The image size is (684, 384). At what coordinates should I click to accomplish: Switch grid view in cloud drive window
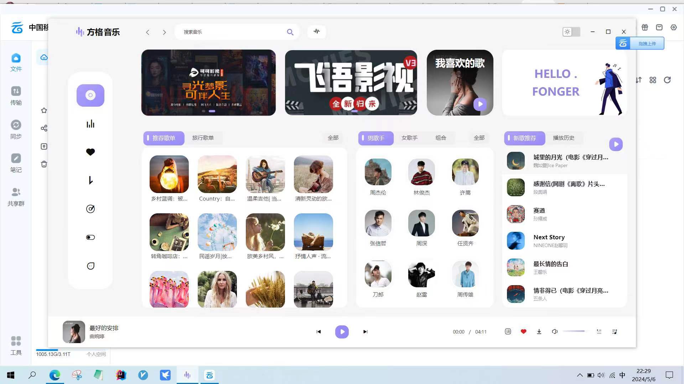[x=653, y=80]
